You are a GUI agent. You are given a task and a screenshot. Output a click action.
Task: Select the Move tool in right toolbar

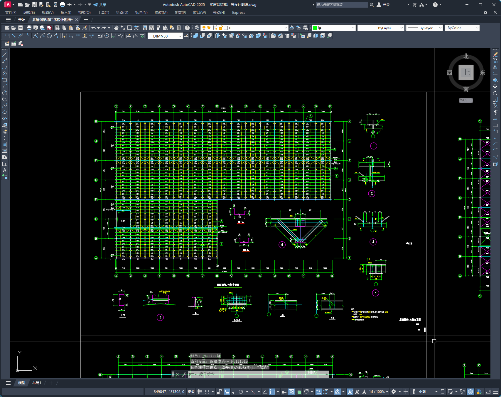(x=495, y=86)
